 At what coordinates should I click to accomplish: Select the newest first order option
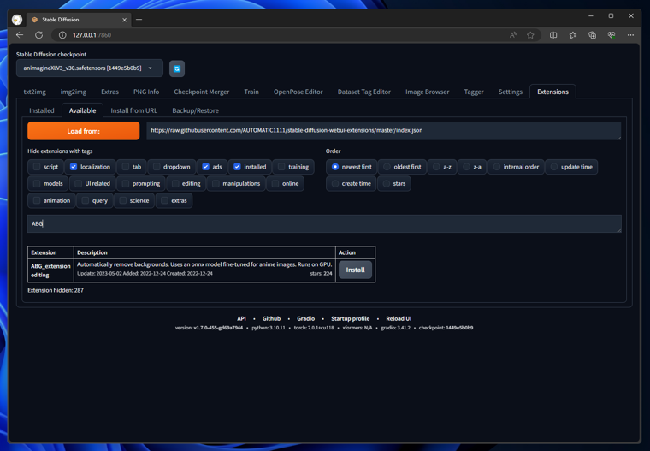pos(335,167)
